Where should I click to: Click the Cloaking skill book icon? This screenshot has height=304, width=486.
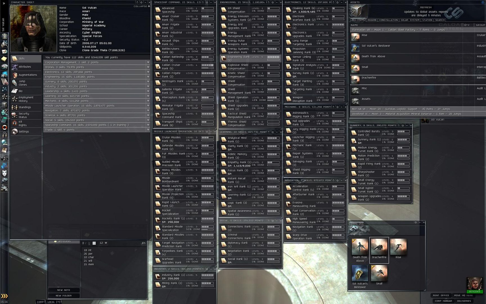pos(288,10)
